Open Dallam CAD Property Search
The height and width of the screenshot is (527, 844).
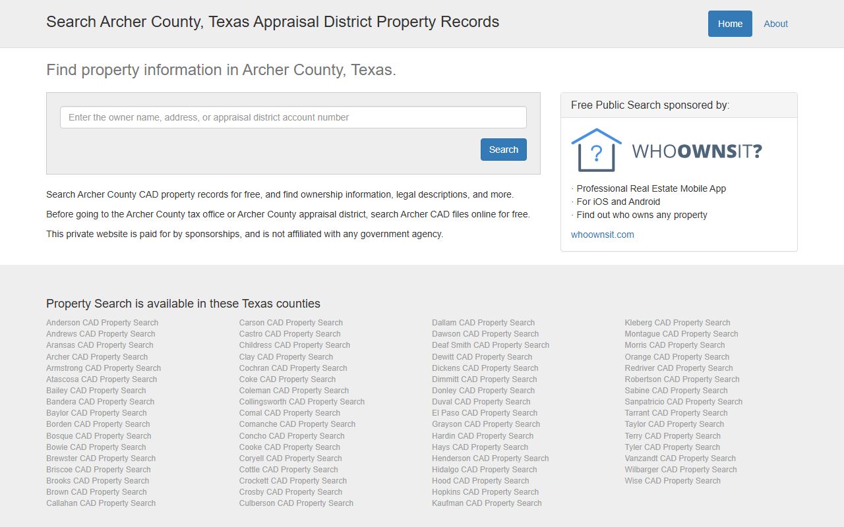[483, 323]
